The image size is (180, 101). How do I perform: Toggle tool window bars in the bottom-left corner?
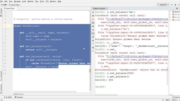(x=1, y=100)
